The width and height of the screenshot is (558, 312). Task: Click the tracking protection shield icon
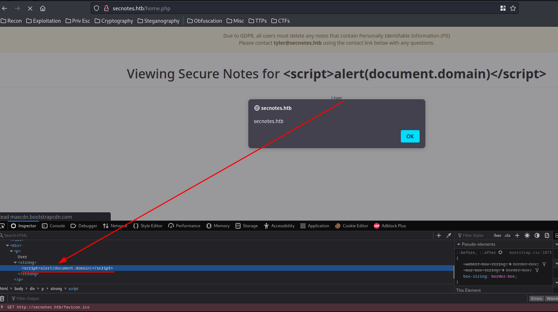[96, 8]
